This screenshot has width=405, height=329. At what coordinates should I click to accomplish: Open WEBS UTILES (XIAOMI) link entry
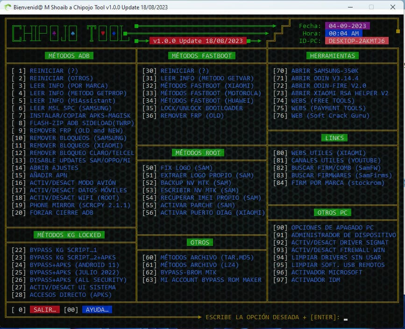pyautogui.click(x=328, y=153)
